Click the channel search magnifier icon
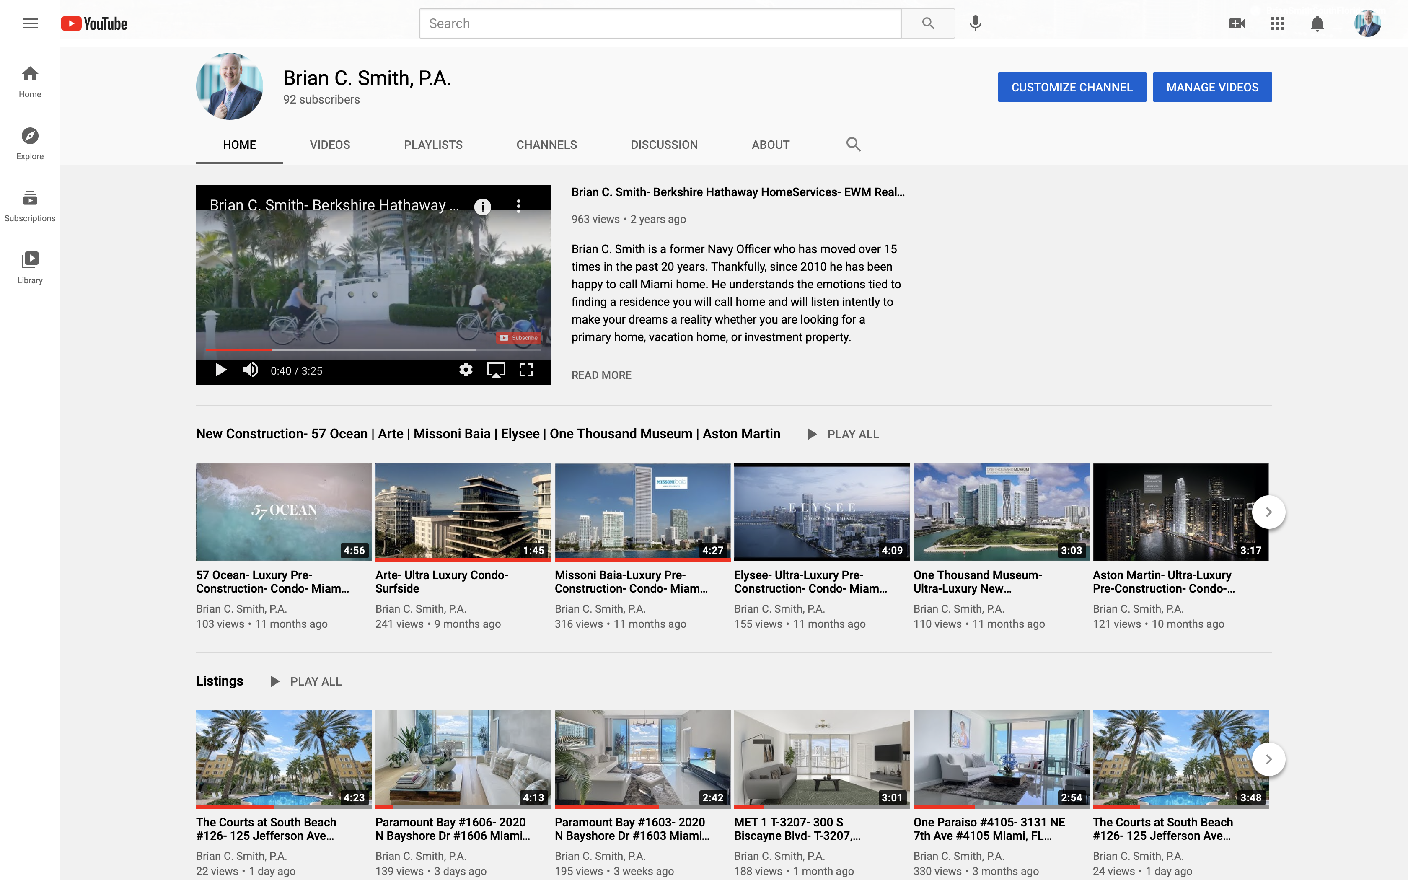Screen dimensions: 1408x880 pos(853,144)
